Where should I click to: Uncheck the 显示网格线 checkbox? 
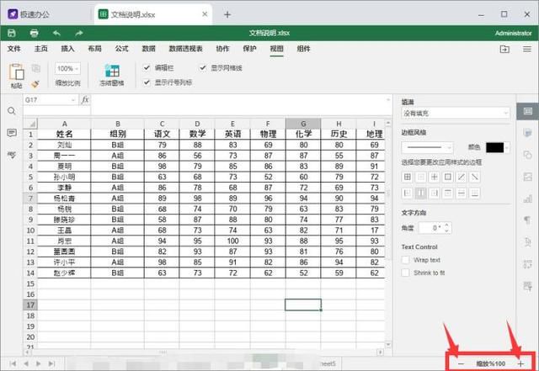tap(203, 67)
